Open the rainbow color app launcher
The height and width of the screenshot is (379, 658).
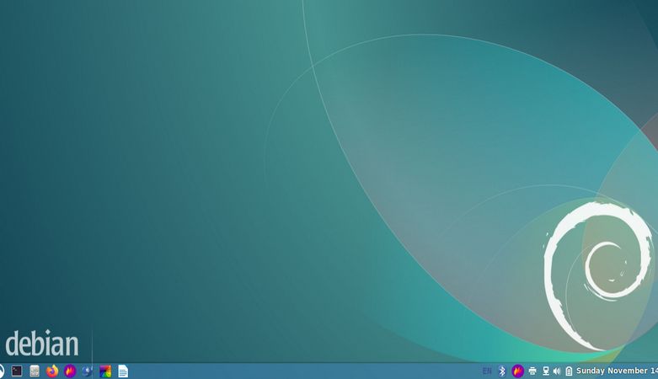click(105, 371)
